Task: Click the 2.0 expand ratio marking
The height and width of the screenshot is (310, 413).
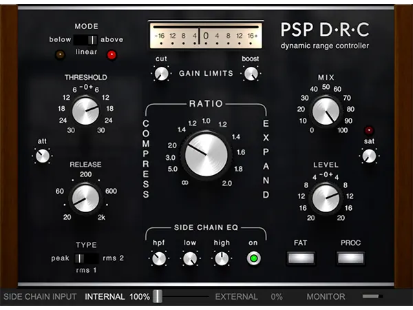Action: (x=227, y=183)
